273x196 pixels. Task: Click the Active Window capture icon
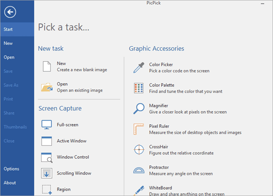(x=46, y=141)
